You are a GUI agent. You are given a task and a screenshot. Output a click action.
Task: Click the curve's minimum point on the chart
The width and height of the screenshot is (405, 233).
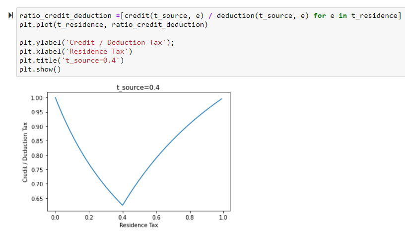pyautogui.click(x=123, y=205)
